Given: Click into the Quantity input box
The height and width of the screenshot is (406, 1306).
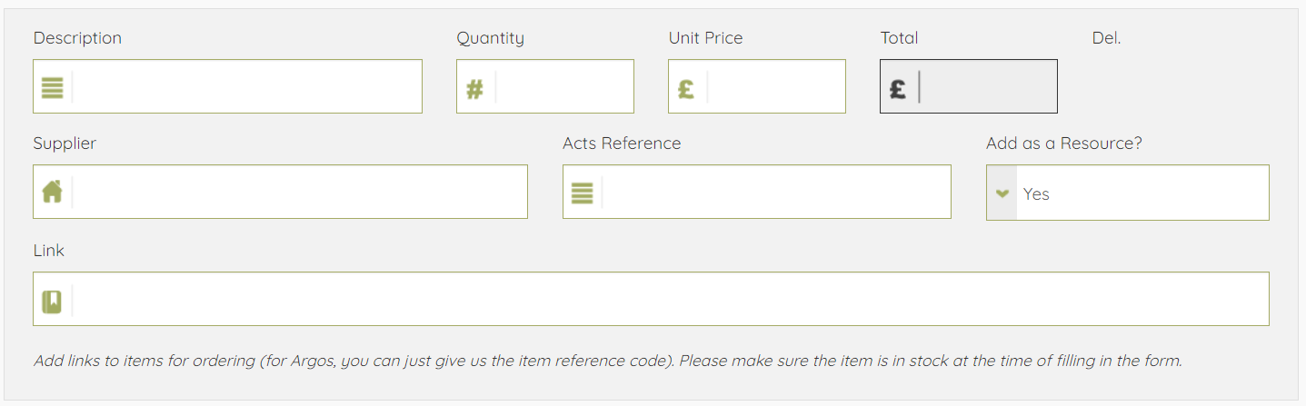Looking at the screenshot, I should pos(563,87).
